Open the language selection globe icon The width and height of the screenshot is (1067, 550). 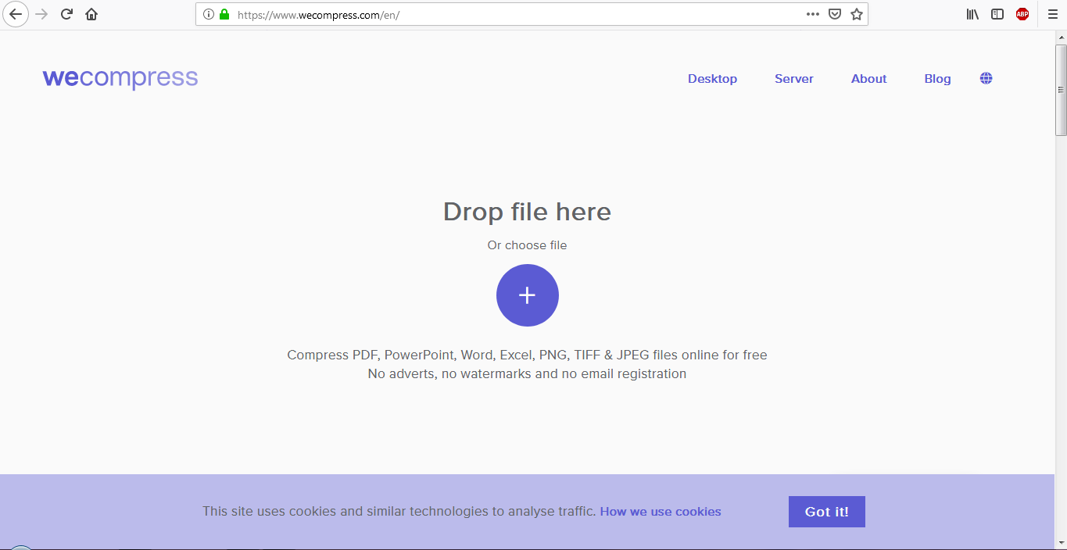coord(986,78)
